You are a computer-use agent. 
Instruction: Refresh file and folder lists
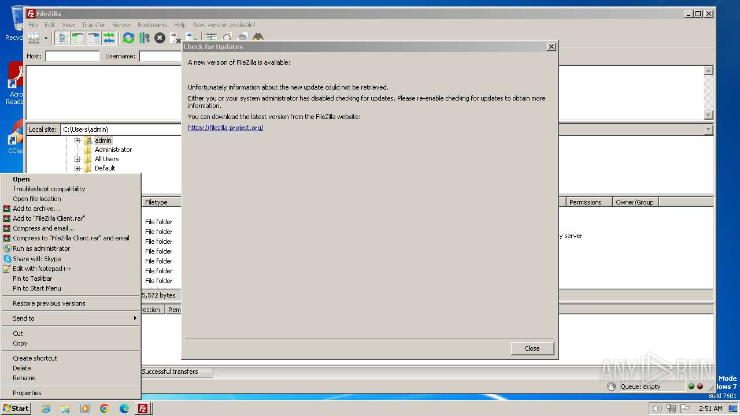(x=128, y=38)
